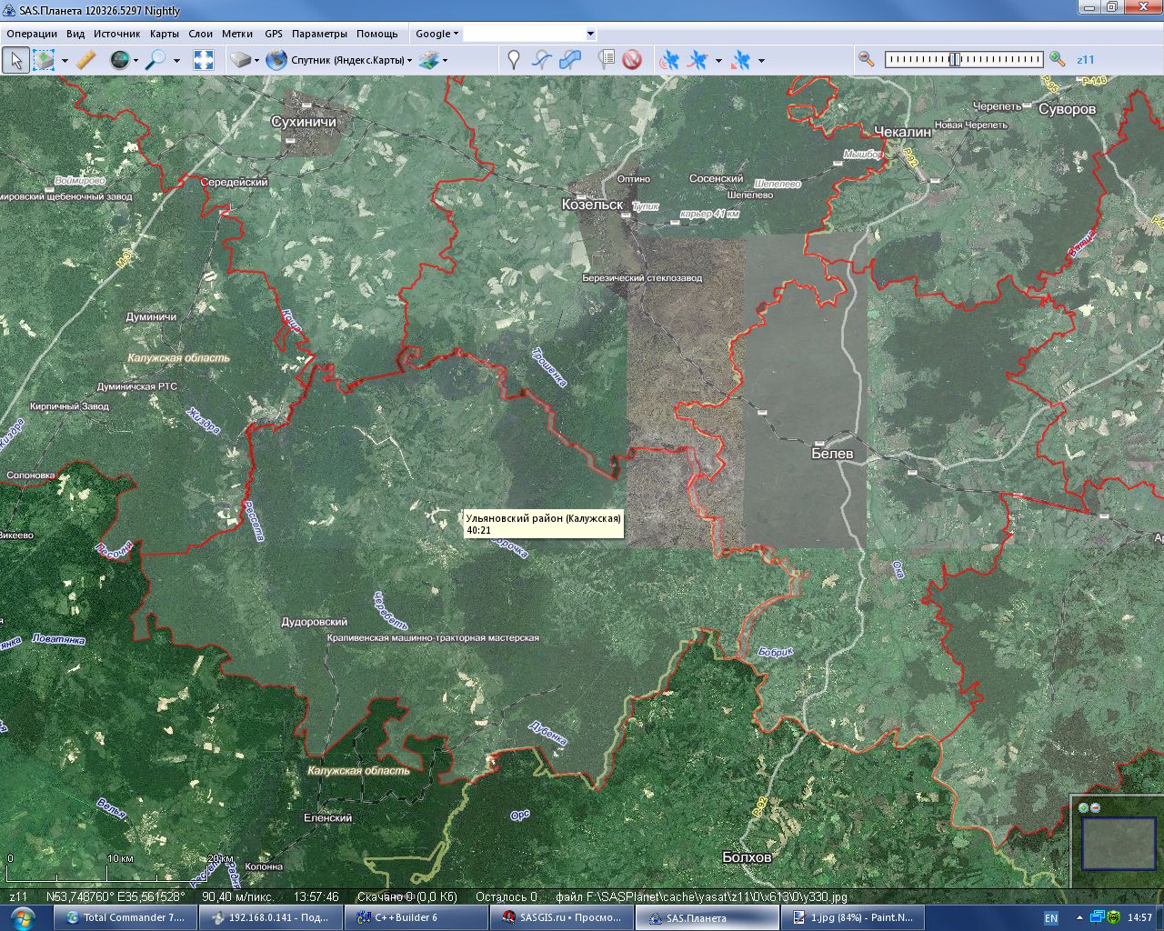
Task: Switch to Total Commander taskbar button
Action: point(125,917)
